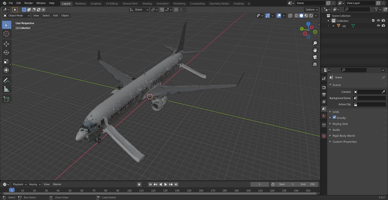Open the timeline's Playback popover
Image resolution: width=388 pixels, height=200 pixels.
point(19,184)
